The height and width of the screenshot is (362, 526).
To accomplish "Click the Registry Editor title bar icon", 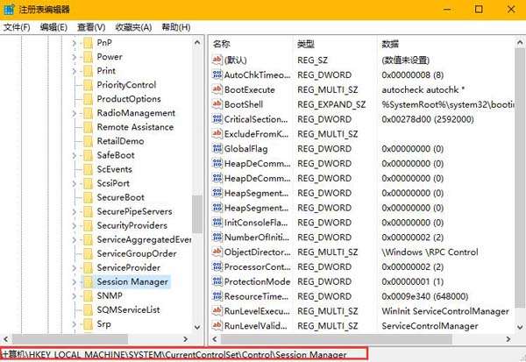I will 10,9.
